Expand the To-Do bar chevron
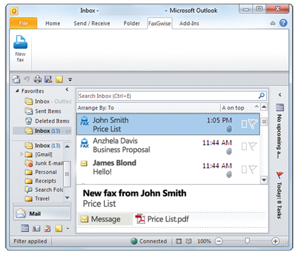Screen dimensions: 297x256 [x=280, y=94]
